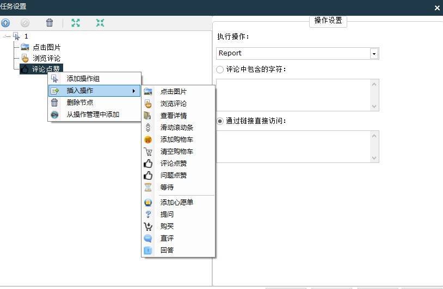
Task: Click the hourglass icon beside 等待
Action: click(148, 187)
